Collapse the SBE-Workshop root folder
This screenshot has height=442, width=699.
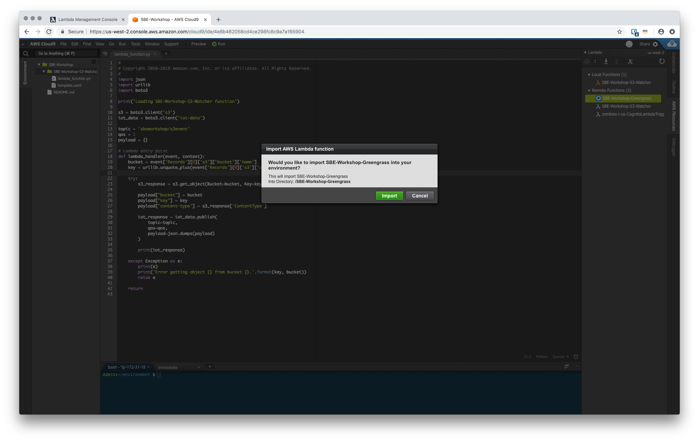39,65
